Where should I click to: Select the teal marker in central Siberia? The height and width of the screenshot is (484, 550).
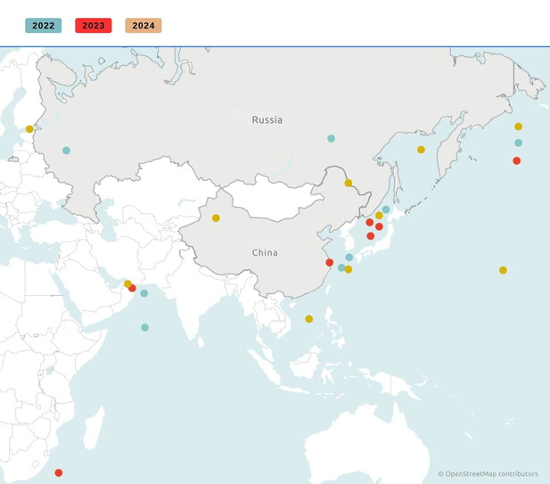pyautogui.click(x=331, y=138)
